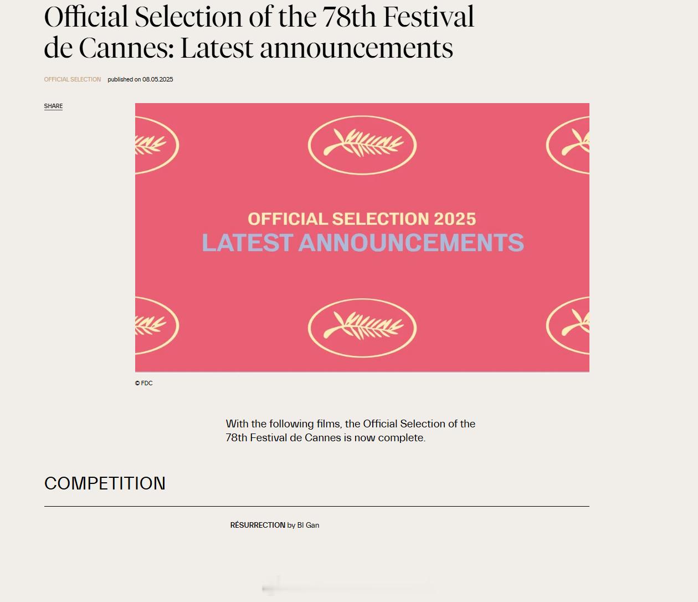Click the LATEST ANNOUNCEMENTS banner text

click(363, 243)
